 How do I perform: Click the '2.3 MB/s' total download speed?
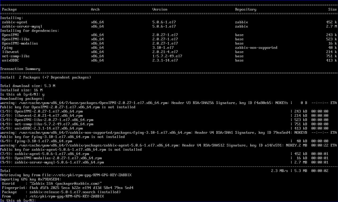click(x=279, y=171)
